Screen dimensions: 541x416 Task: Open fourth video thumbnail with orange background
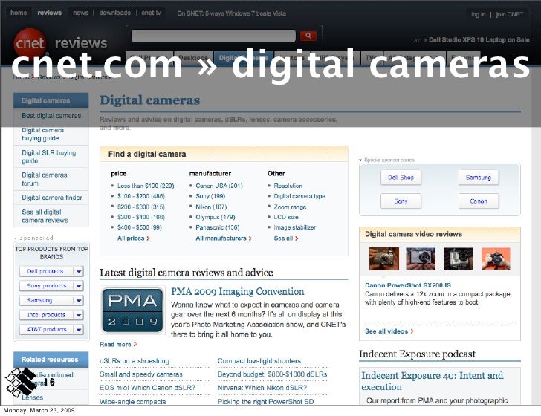pos(496,259)
